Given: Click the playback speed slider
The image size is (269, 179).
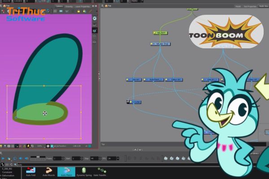Looking at the screenshot, I should coord(38,158).
